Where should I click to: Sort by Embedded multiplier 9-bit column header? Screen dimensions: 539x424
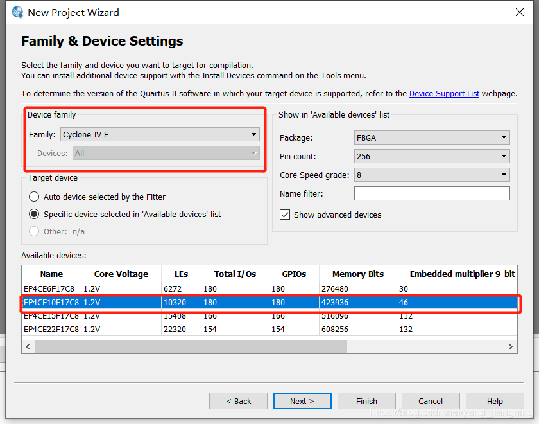(457, 274)
